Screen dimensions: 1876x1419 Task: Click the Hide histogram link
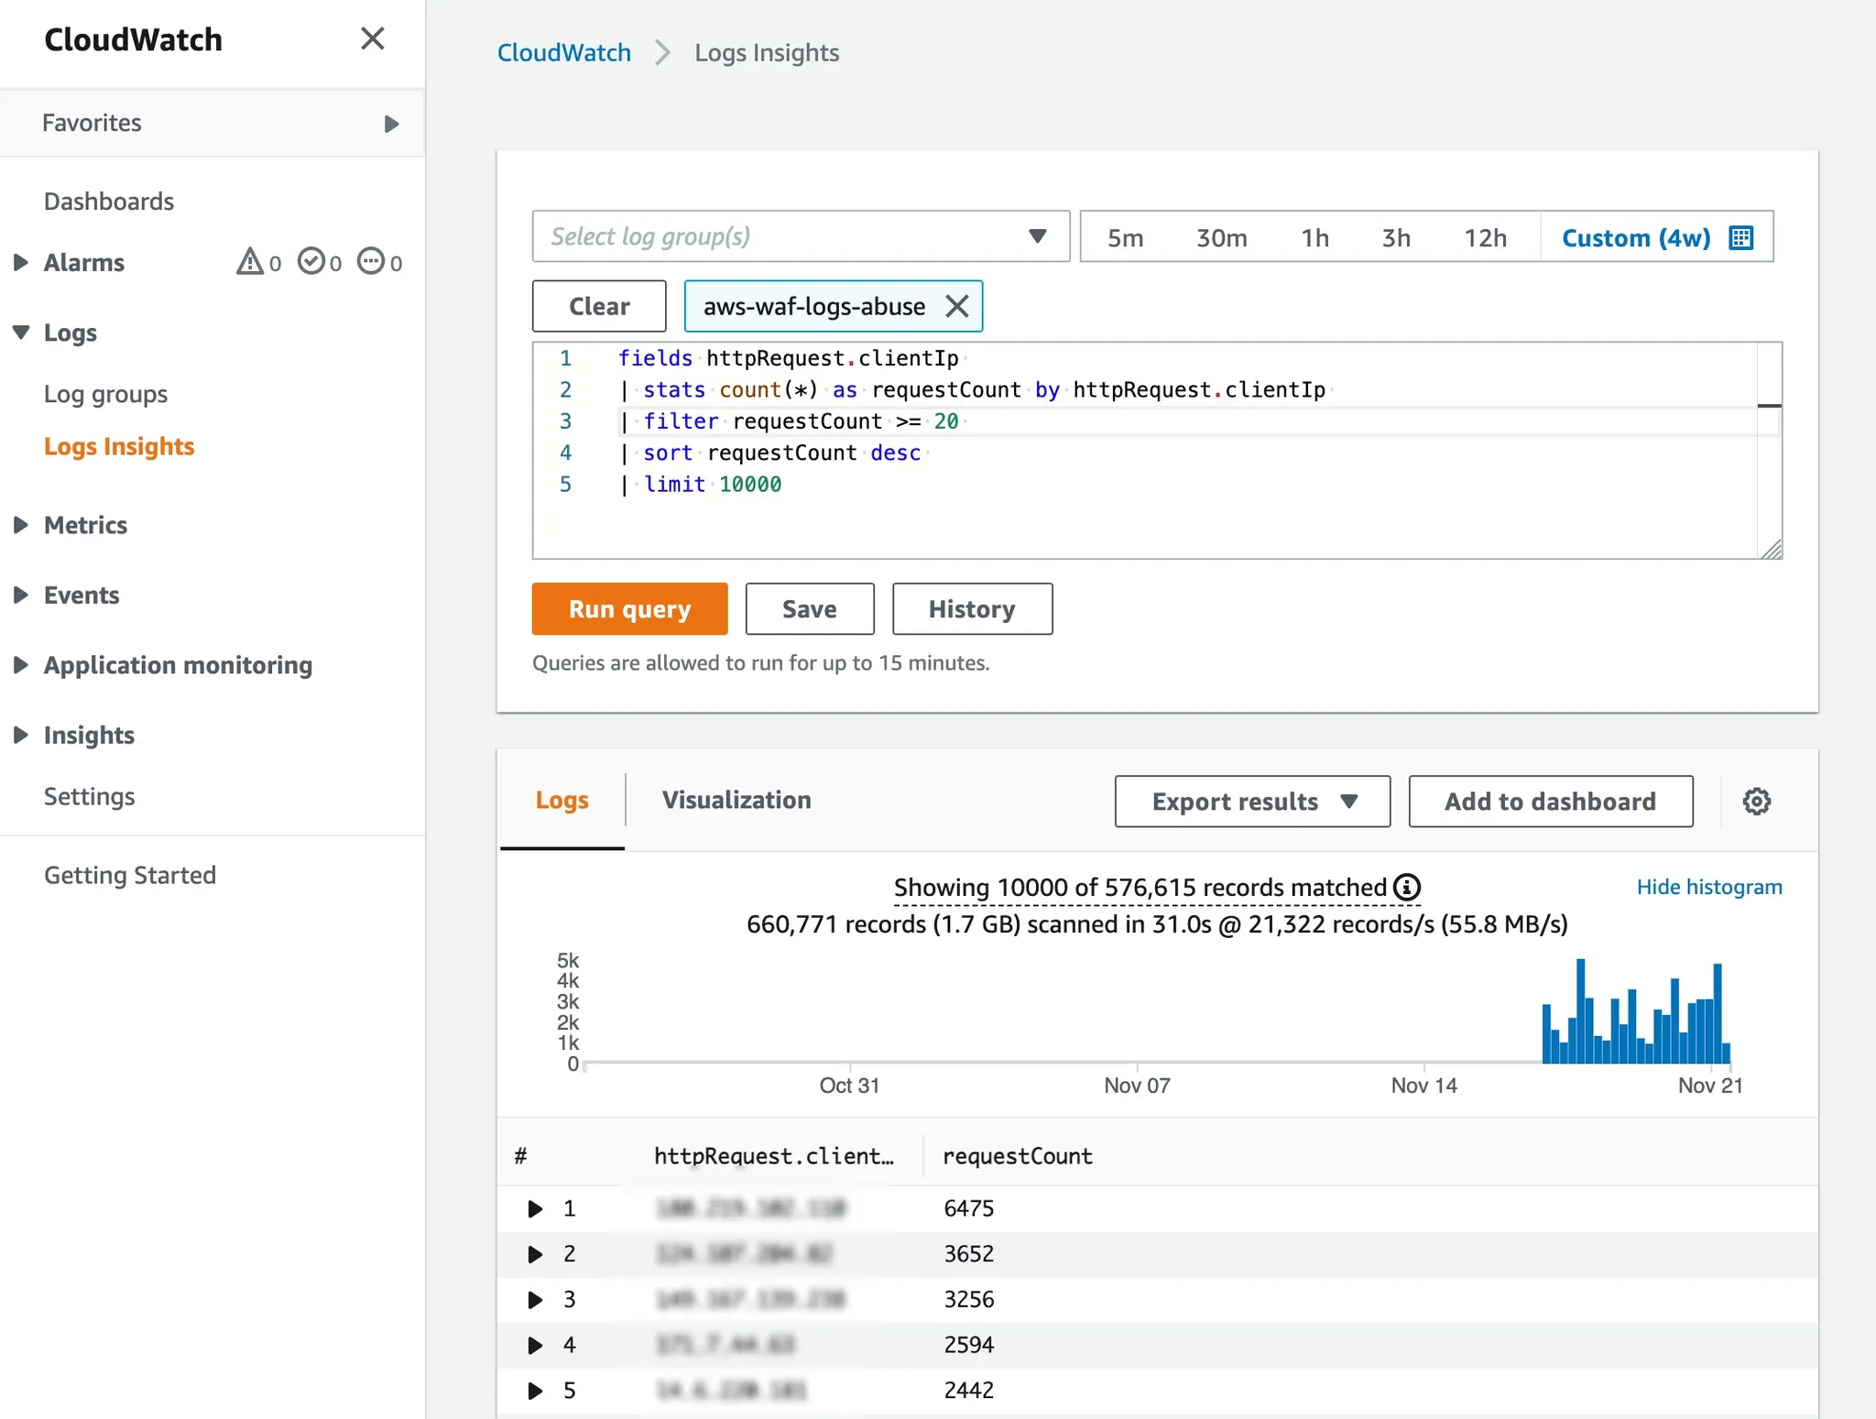(1708, 887)
